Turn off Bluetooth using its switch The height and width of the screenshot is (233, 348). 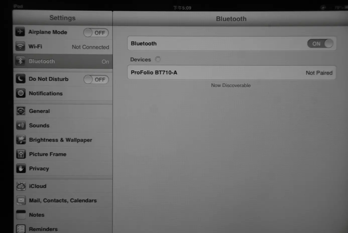[x=320, y=43]
